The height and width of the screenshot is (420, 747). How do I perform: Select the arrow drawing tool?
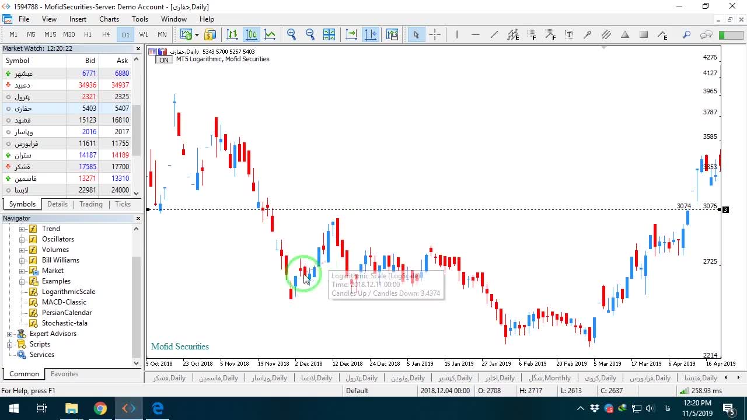(588, 34)
